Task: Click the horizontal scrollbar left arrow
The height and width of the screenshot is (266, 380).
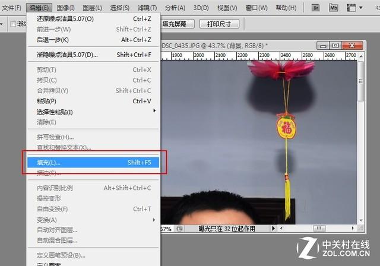Action: click(281, 228)
